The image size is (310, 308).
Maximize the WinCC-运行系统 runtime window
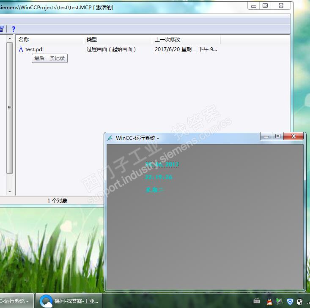click(278, 136)
